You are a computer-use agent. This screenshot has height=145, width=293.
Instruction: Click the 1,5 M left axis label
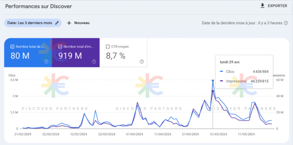[x=14, y=113]
